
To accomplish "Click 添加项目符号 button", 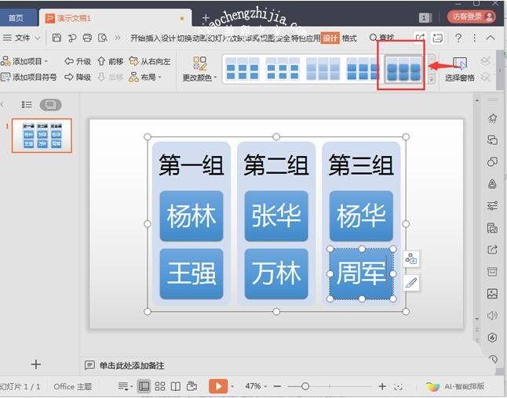I will 28,77.
